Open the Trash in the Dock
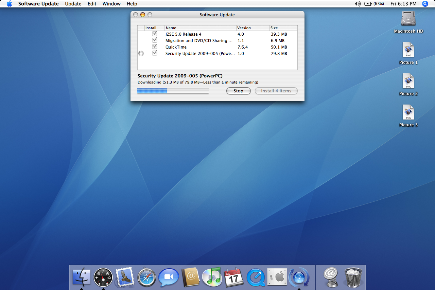The width and height of the screenshot is (435, 290). 353,277
